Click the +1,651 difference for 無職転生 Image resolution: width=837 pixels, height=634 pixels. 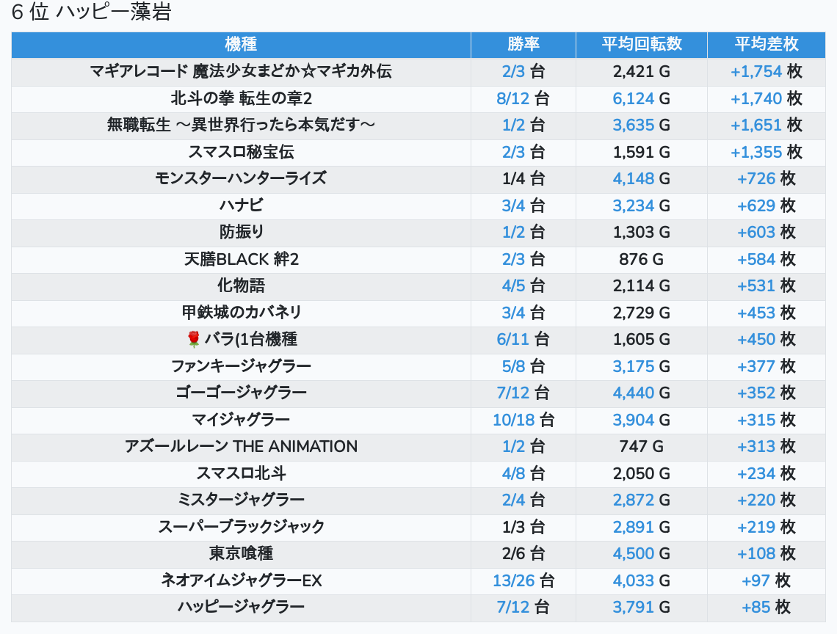tap(756, 125)
